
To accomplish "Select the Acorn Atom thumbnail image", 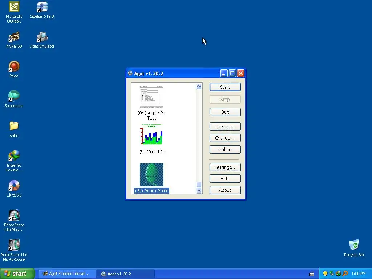I will click(x=151, y=175).
